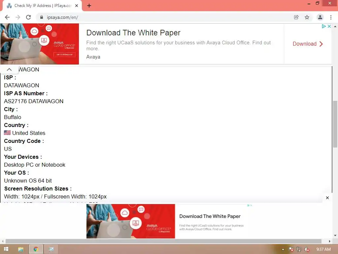Open the Chrome profile menu

[x=320, y=17]
